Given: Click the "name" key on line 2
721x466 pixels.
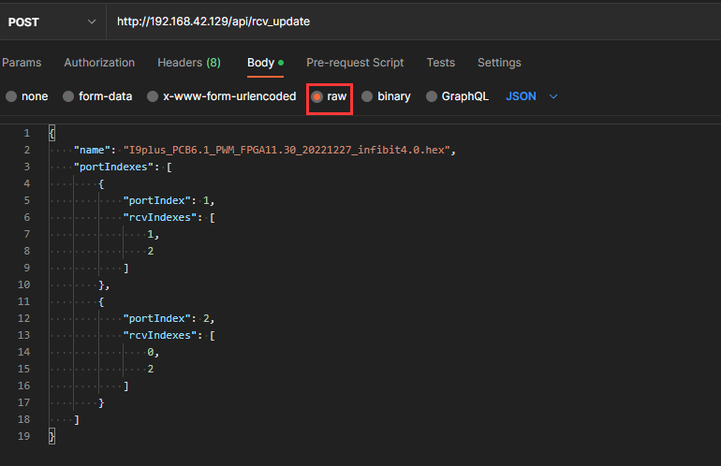Looking at the screenshot, I should pyautogui.click(x=92, y=151).
